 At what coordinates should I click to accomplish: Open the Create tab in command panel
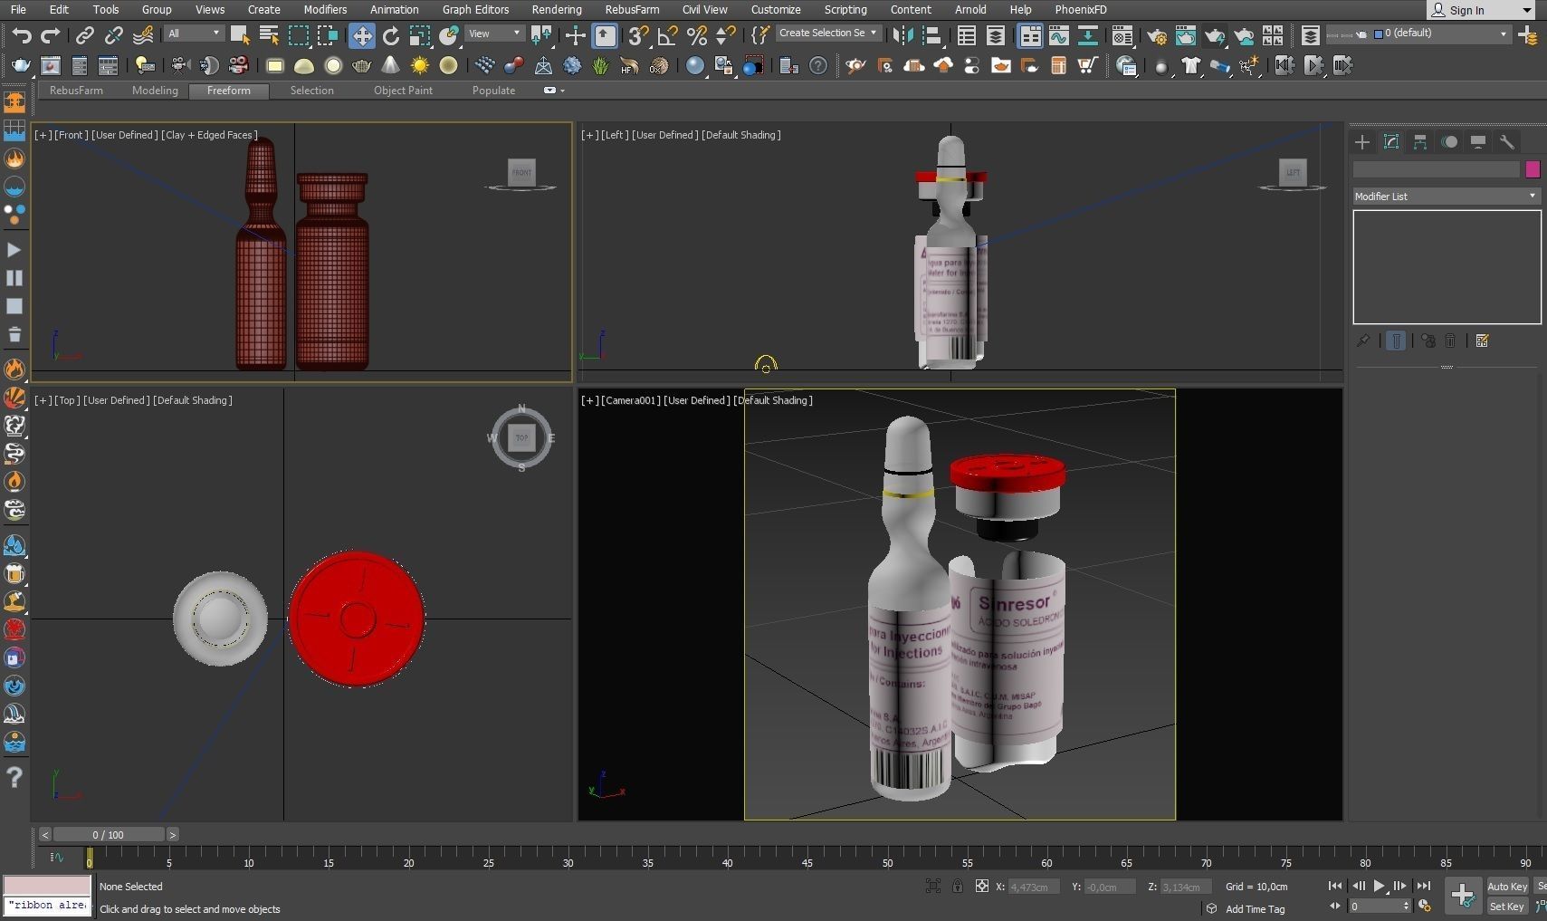tap(1362, 142)
